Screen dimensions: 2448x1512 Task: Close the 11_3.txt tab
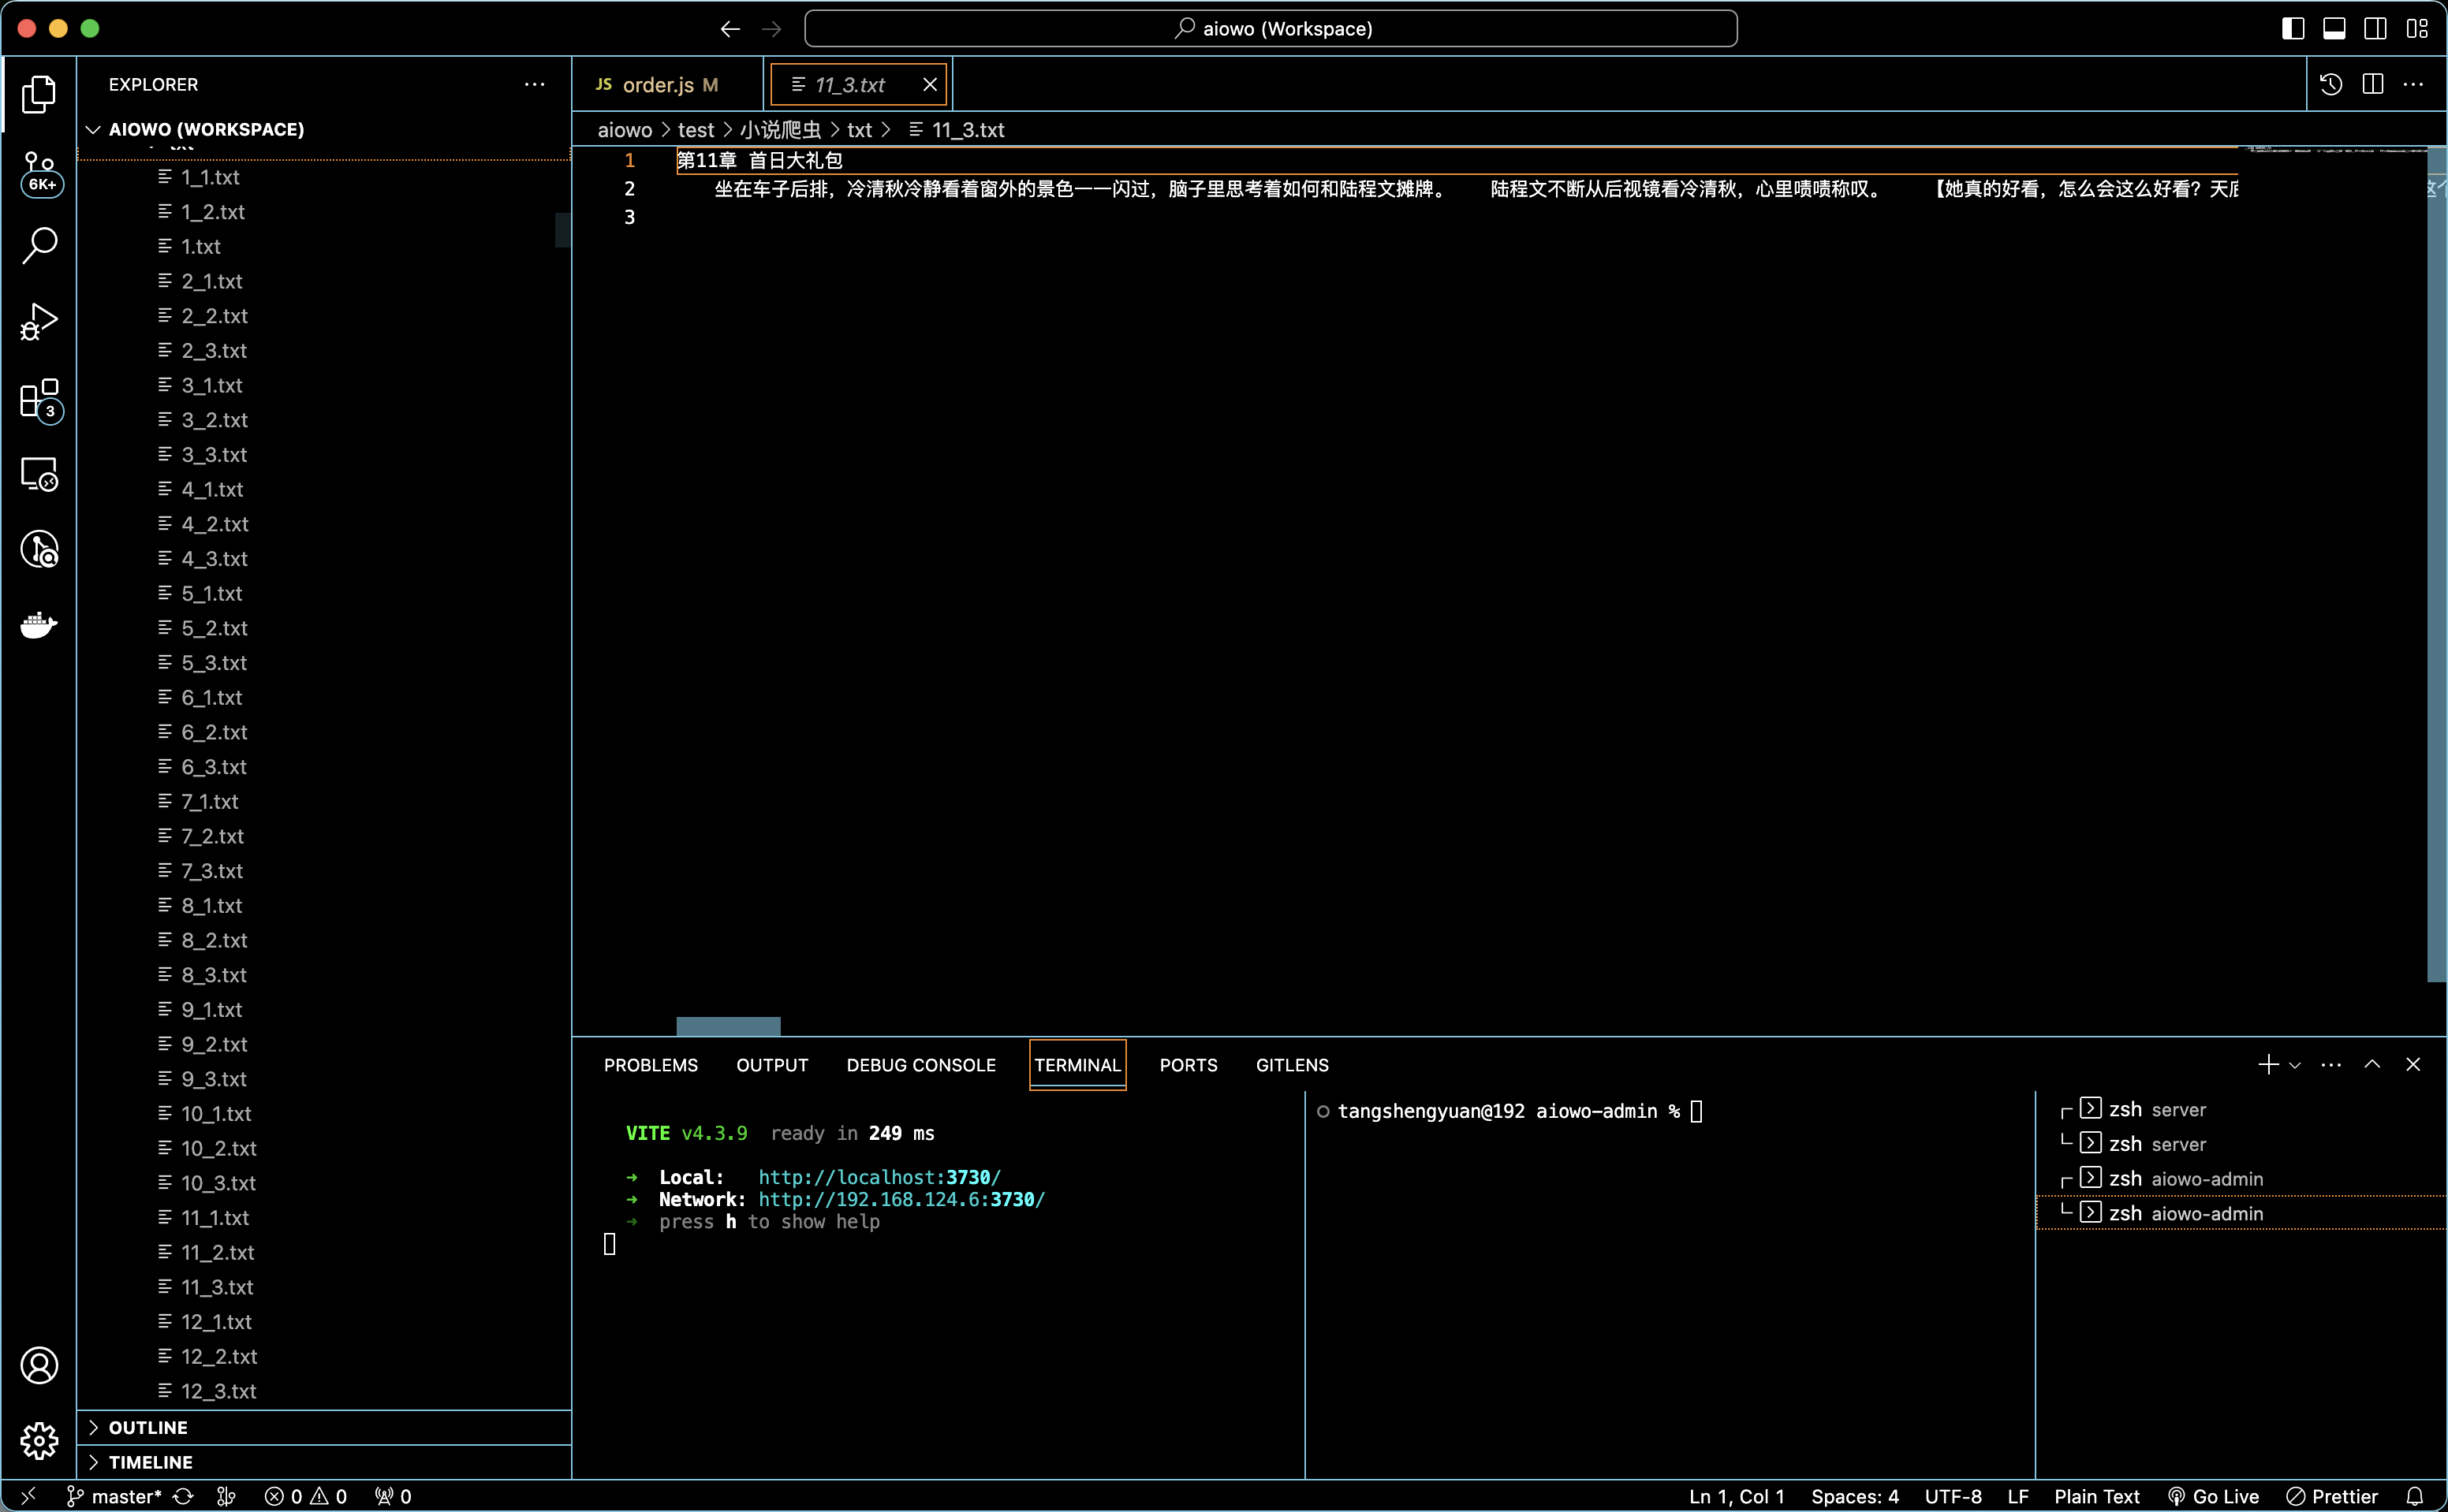click(x=931, y=84)
